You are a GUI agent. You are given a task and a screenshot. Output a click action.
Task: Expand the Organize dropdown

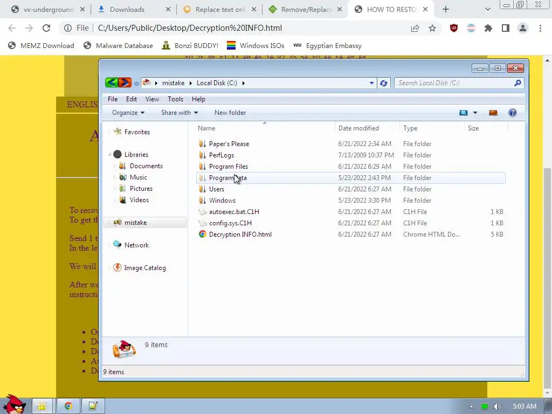pyautogui.click(x=128, y=113)
